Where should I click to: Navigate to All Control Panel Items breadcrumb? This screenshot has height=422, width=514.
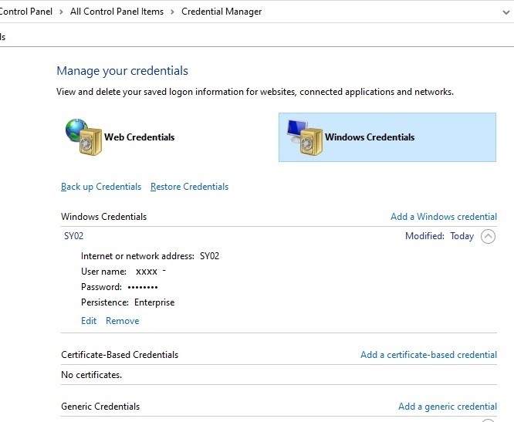click(118, 12)
